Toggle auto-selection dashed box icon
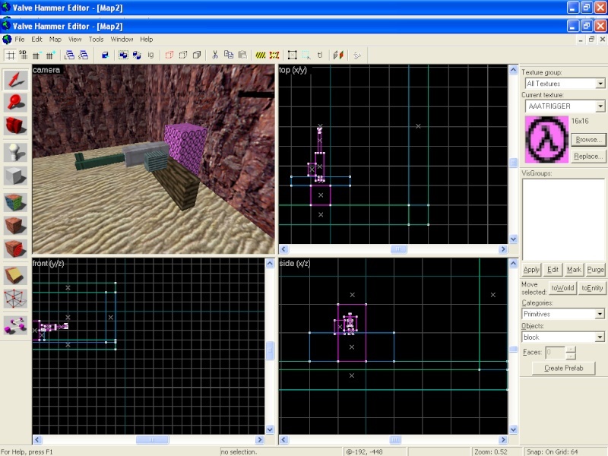The width and height of the screenshot is (608, 456). (x=306, y=55)
